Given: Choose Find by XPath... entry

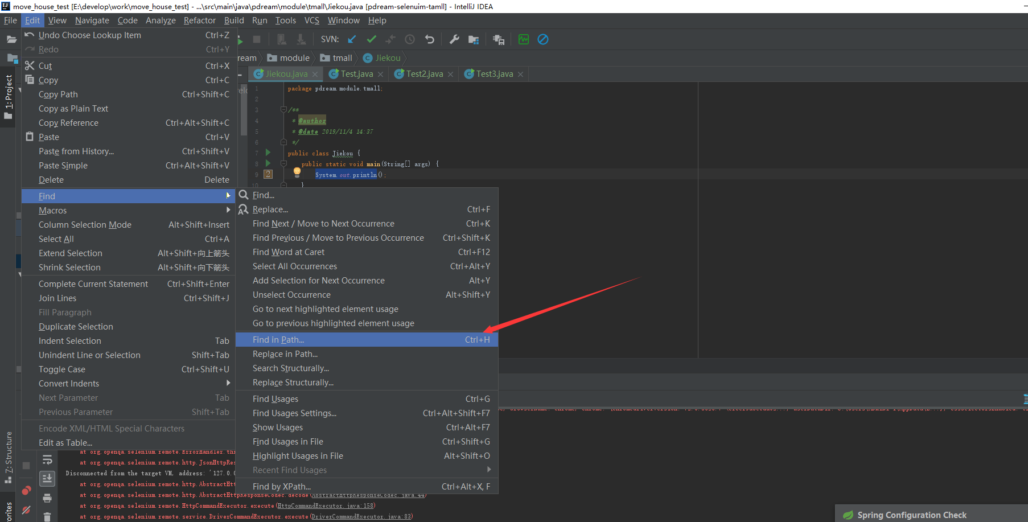Looking at the screenshot, I should tap(367, 487).
